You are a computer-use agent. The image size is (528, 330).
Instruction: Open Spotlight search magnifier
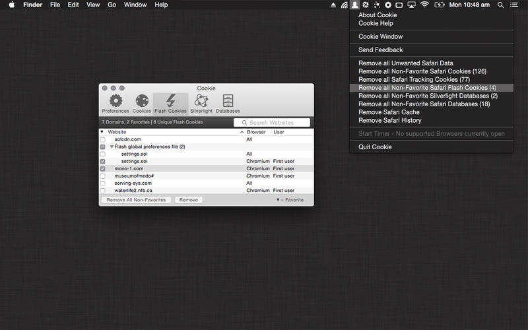[x=501, y=5]
